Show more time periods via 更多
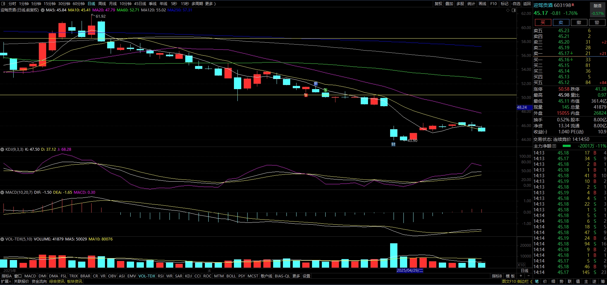The image size is (607, 285). (210, 3)
